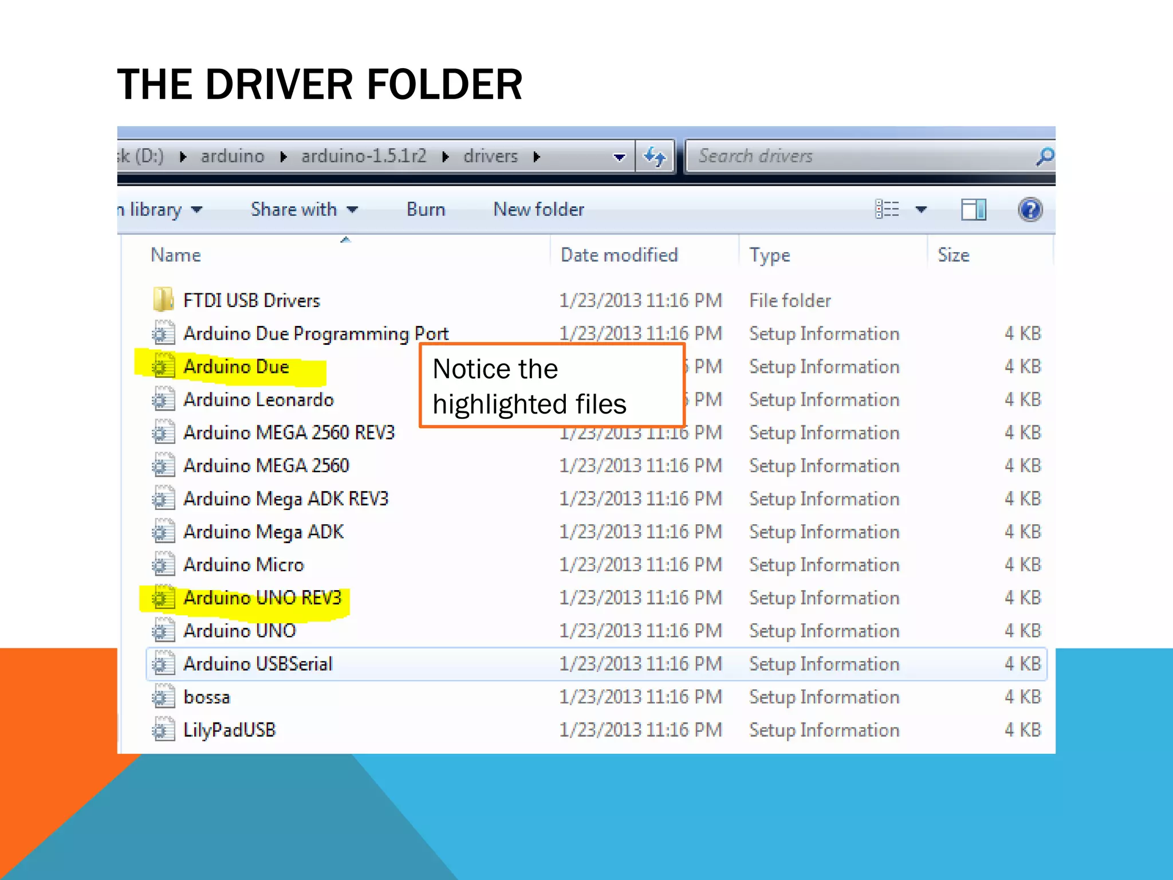Select the Arduino Mega ADK REV3 filename

click(x=286, y=499)
